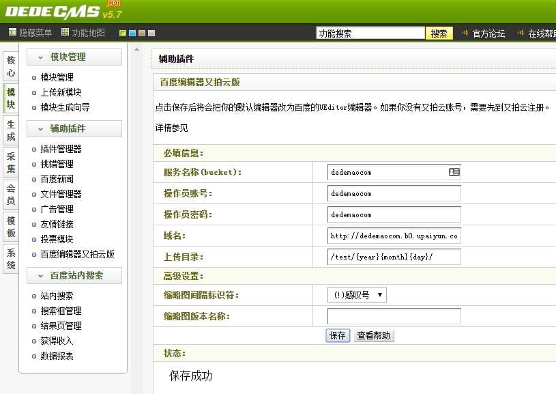Click the DEDECMS v5.7 logo
556x394 pixels.
coord(63,12)
